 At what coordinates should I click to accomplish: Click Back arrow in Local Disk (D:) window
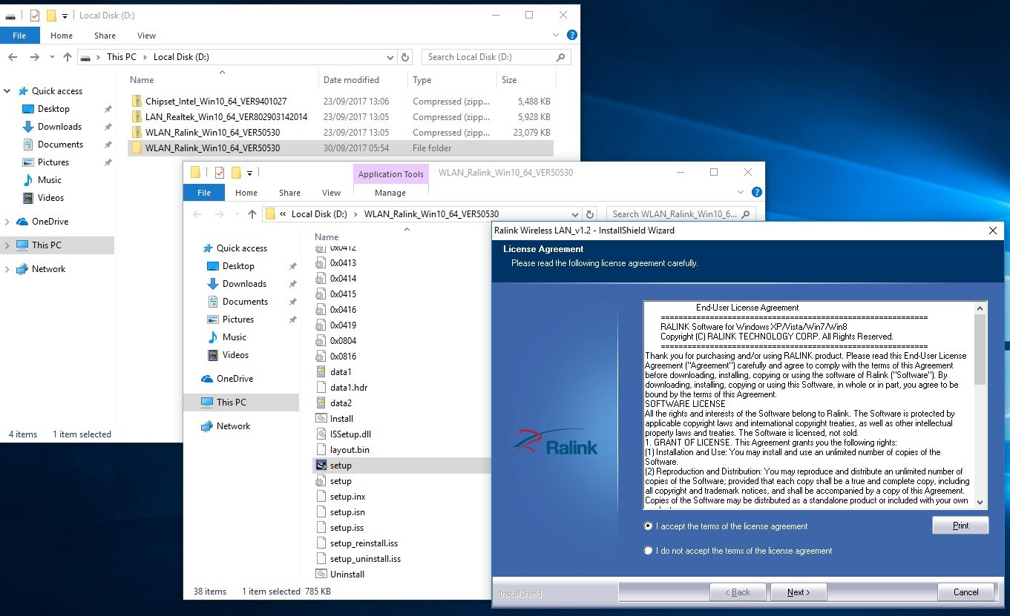(x=13, y=57)
